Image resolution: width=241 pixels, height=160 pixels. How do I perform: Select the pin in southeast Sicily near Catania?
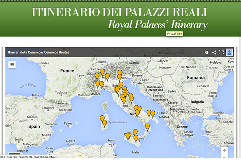coord(136,139)
